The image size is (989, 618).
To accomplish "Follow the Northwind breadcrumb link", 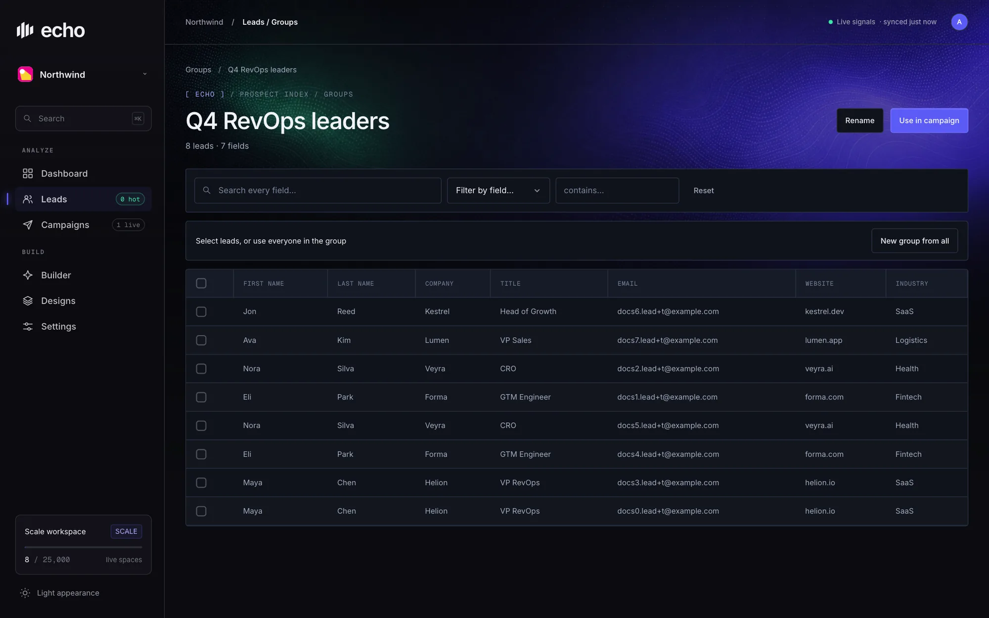I will pos(204,22).
